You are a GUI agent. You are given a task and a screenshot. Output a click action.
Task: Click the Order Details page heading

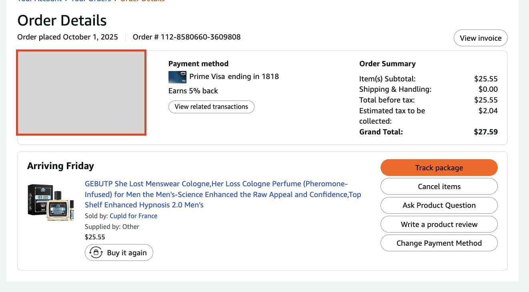(62, 20)
